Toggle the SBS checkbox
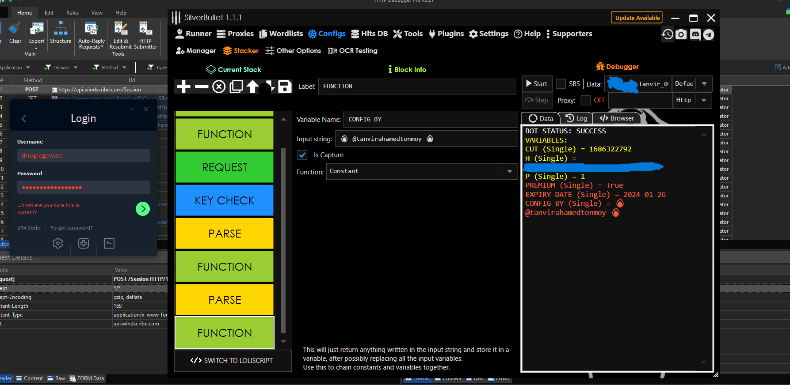This screenshot has height=385, width=790. point(561,84)
